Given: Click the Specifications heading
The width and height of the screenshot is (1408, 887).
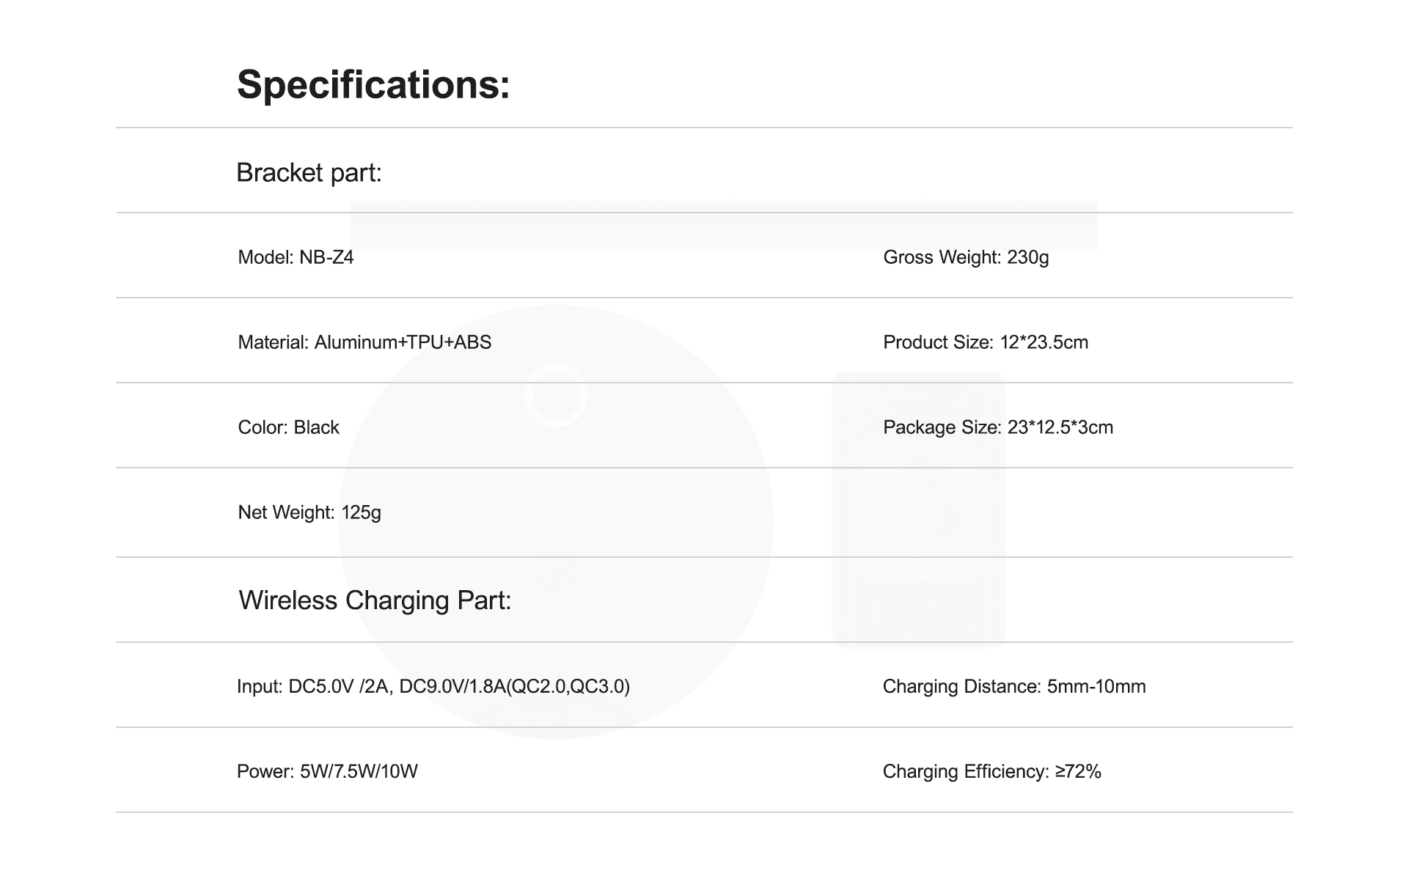Looking at the screenshot, I should (x=373, y=84).
